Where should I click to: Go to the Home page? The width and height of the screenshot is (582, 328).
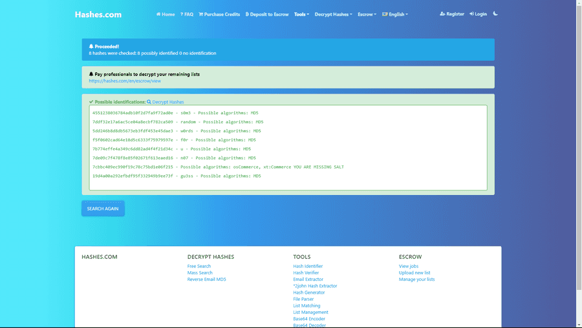tap(166, 14)
